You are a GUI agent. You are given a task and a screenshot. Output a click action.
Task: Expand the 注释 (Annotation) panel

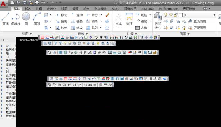coord(132,34)
